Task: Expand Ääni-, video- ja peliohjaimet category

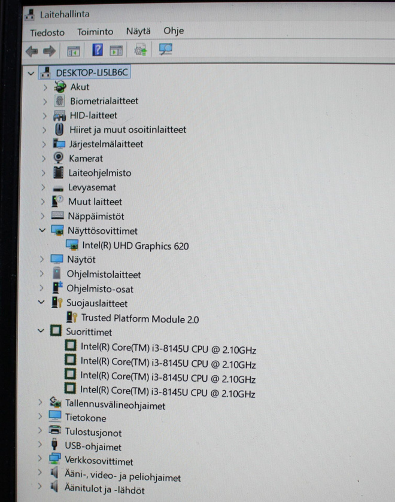Action: coord(39,472)
